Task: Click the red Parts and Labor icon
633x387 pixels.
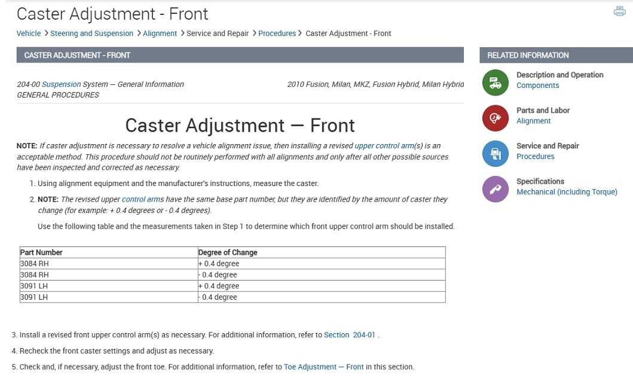Action: (x=495, y=118)
